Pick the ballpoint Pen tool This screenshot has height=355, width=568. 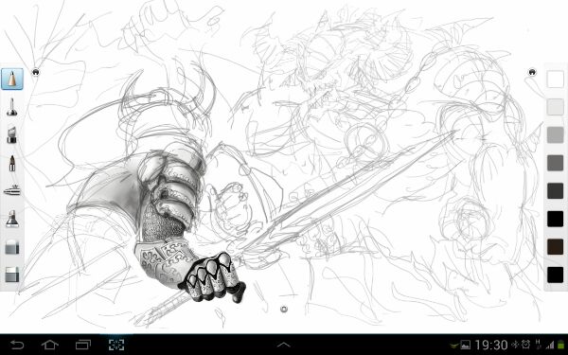click(12, 163)
